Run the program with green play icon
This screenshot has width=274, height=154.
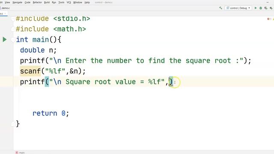pos(256,8)
